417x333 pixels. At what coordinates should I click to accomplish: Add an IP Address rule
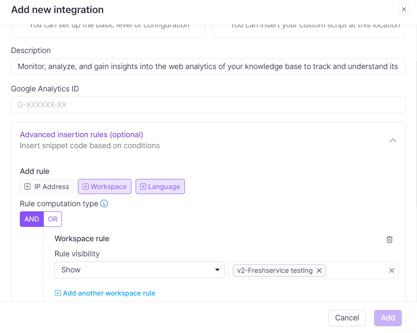[x=47, y=186]
